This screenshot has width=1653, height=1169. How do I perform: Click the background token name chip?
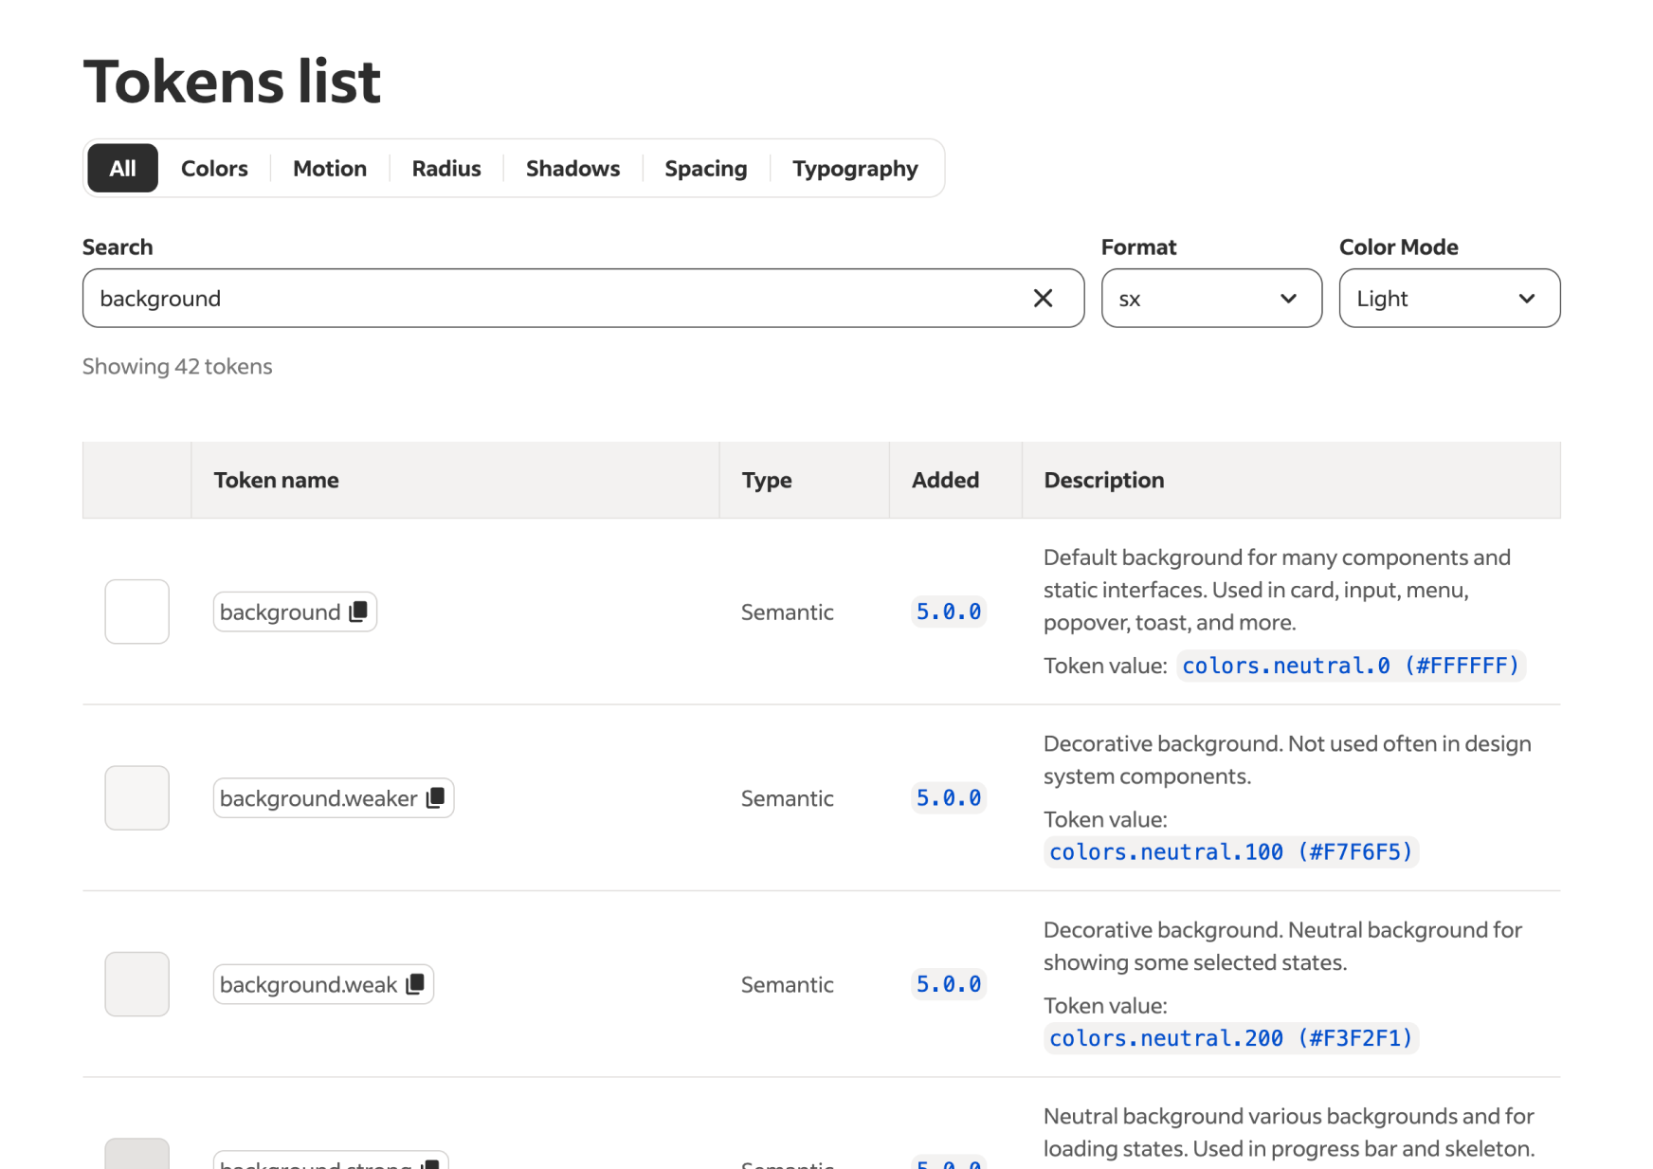tap(295, 612)
